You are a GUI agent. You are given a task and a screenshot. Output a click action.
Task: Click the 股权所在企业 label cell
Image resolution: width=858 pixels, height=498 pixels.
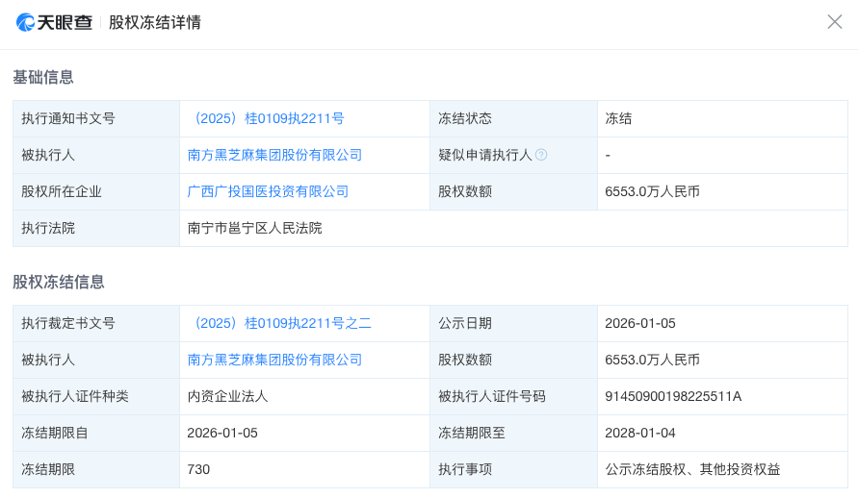pyautogui.click(x=96, y=191)
